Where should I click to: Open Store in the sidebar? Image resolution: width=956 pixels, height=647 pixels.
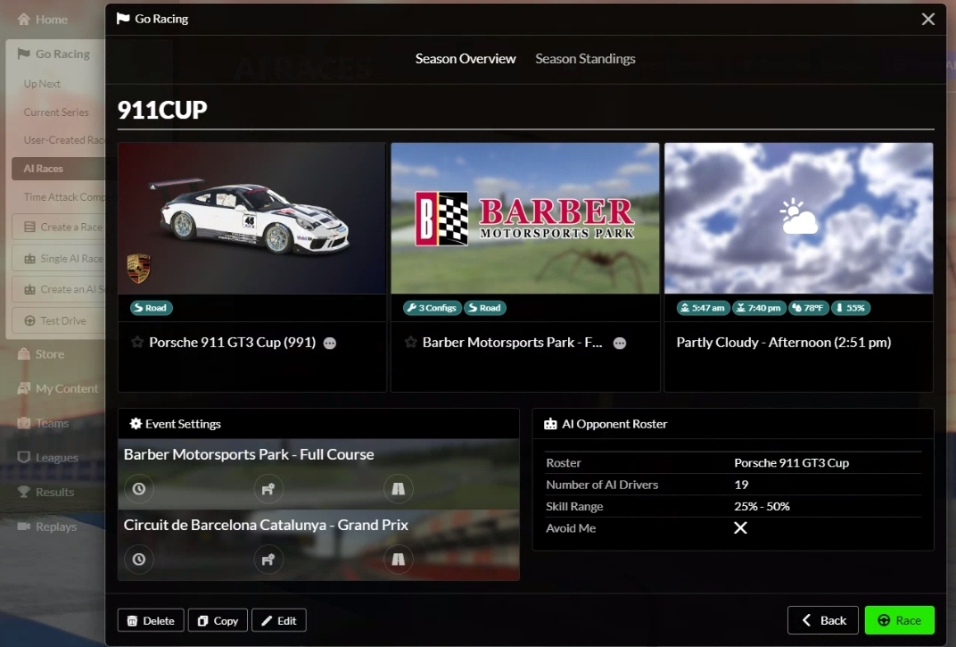[x=41, y=354]
